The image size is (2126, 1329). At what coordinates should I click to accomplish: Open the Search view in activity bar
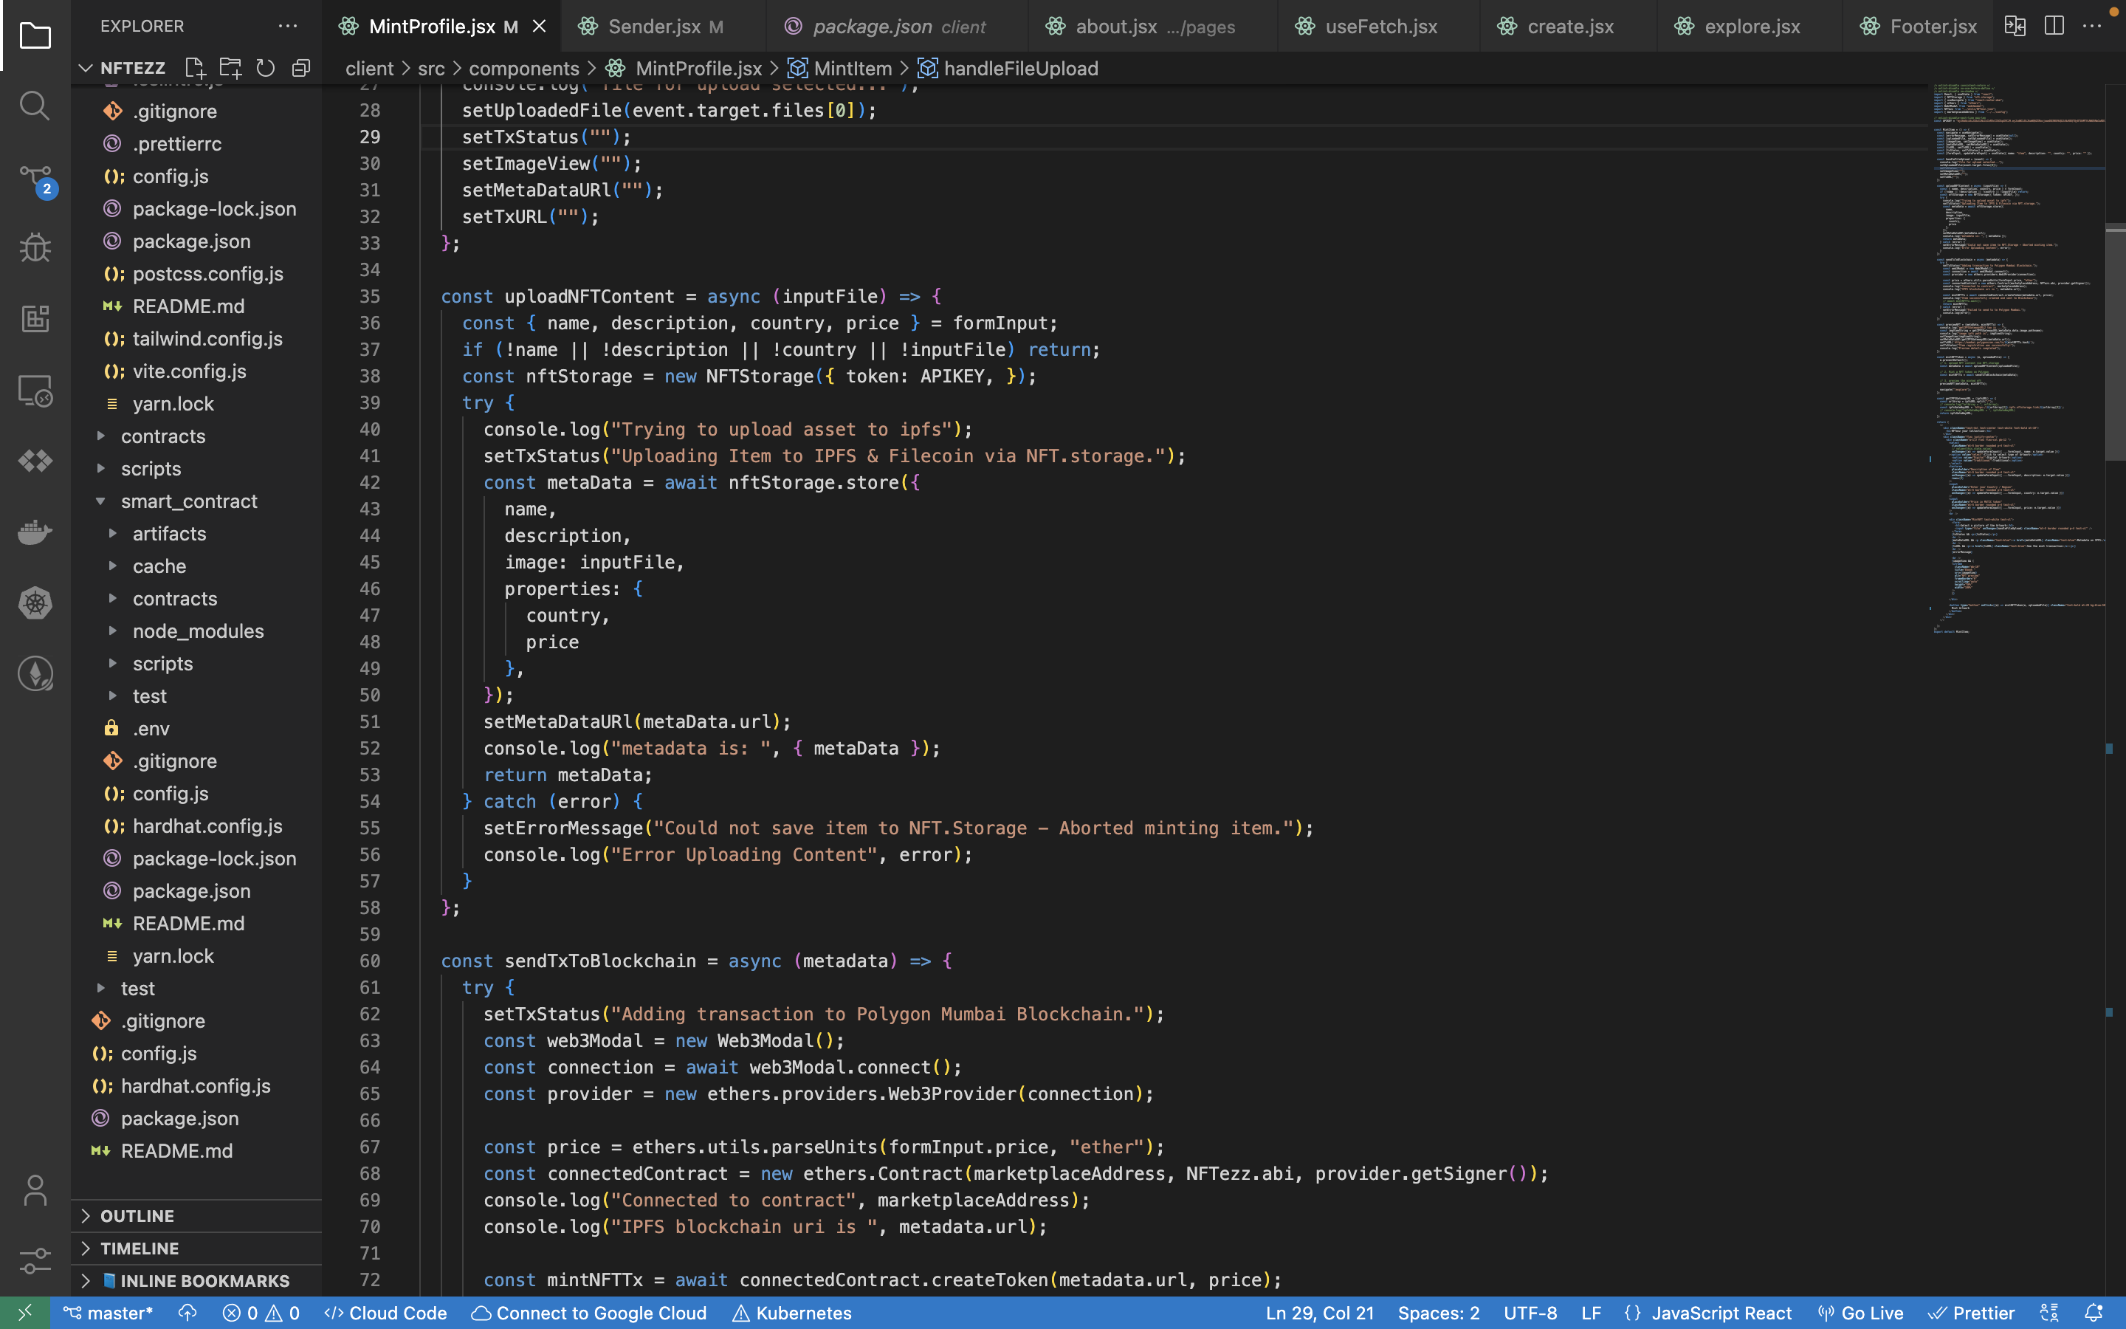pyautogui.click(x=34, y=106)
